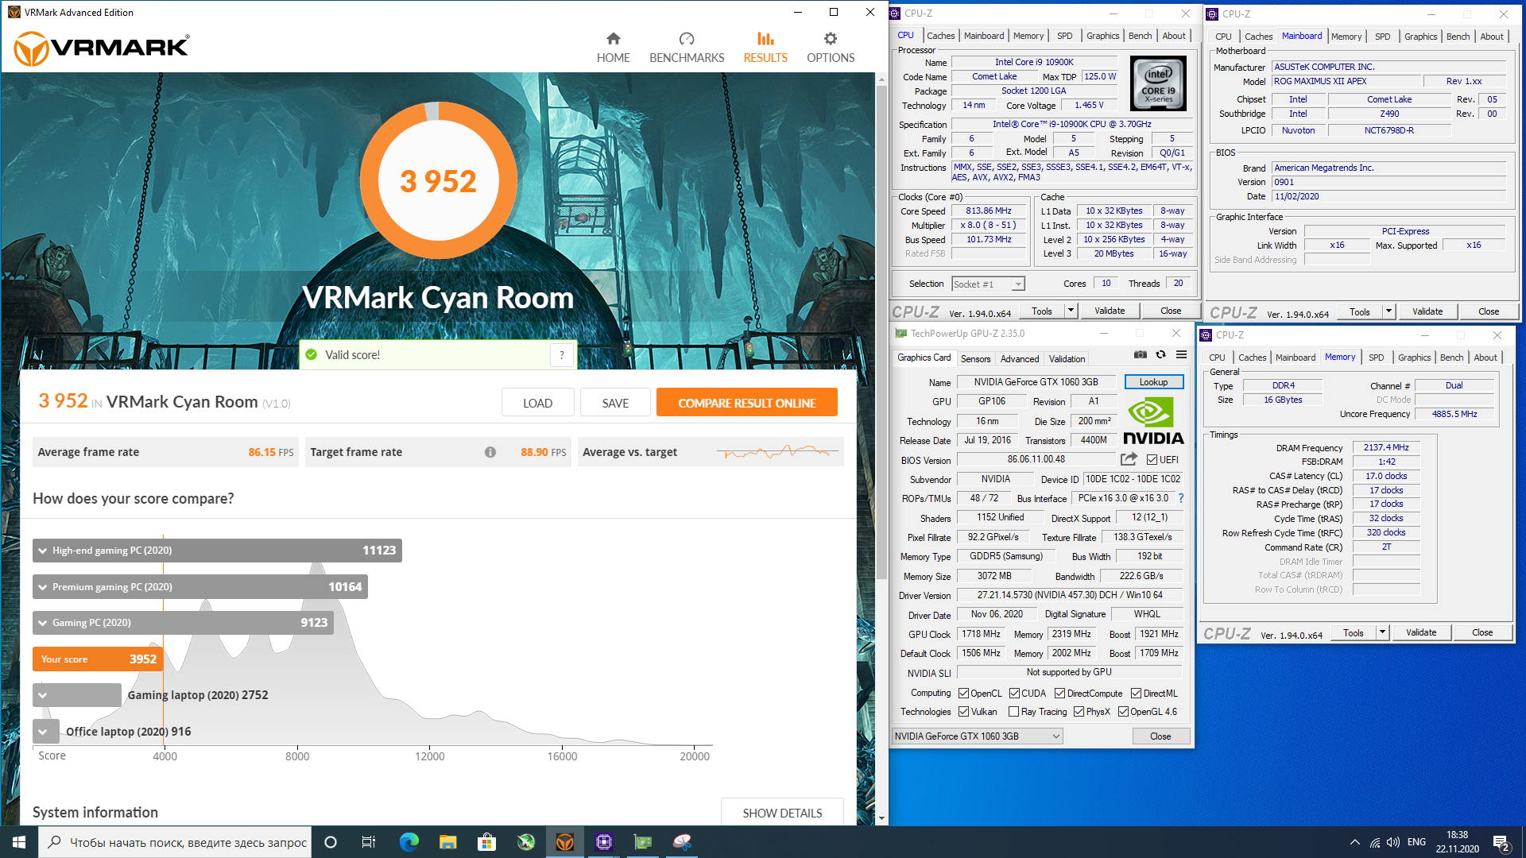1526x858 pixels.
Task: Expand Gaming laptop (2020) row
Action: point(77,695)
